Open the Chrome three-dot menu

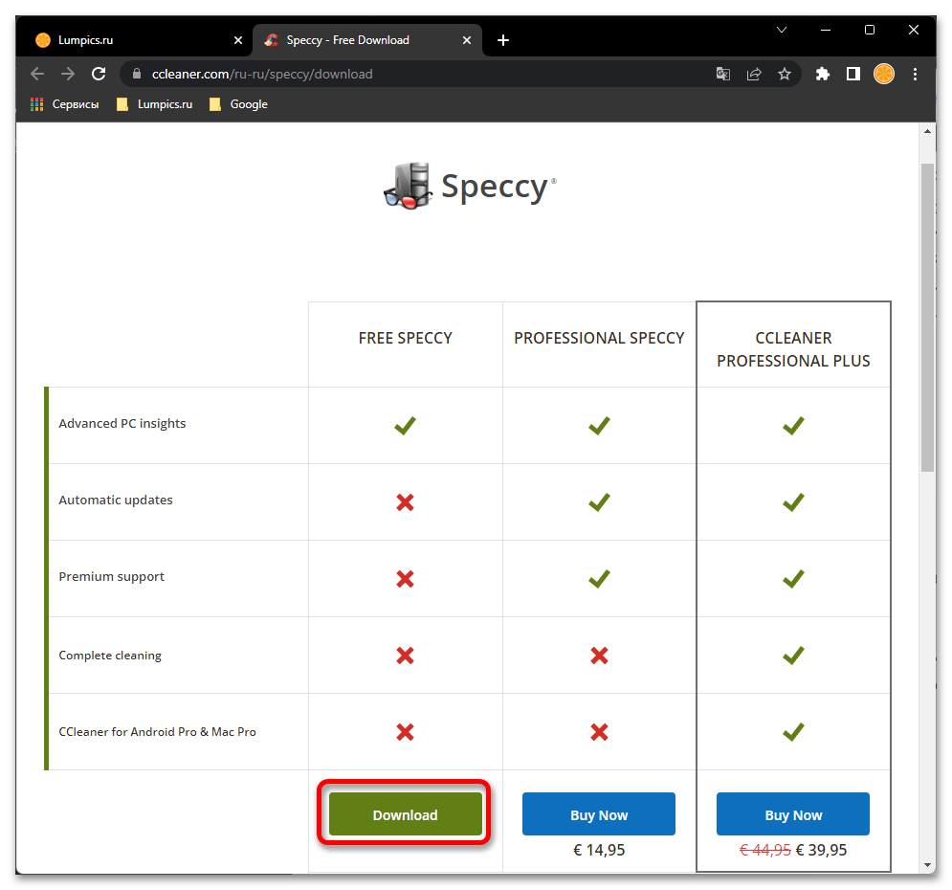pyautogui.click(x=915, y=74)
